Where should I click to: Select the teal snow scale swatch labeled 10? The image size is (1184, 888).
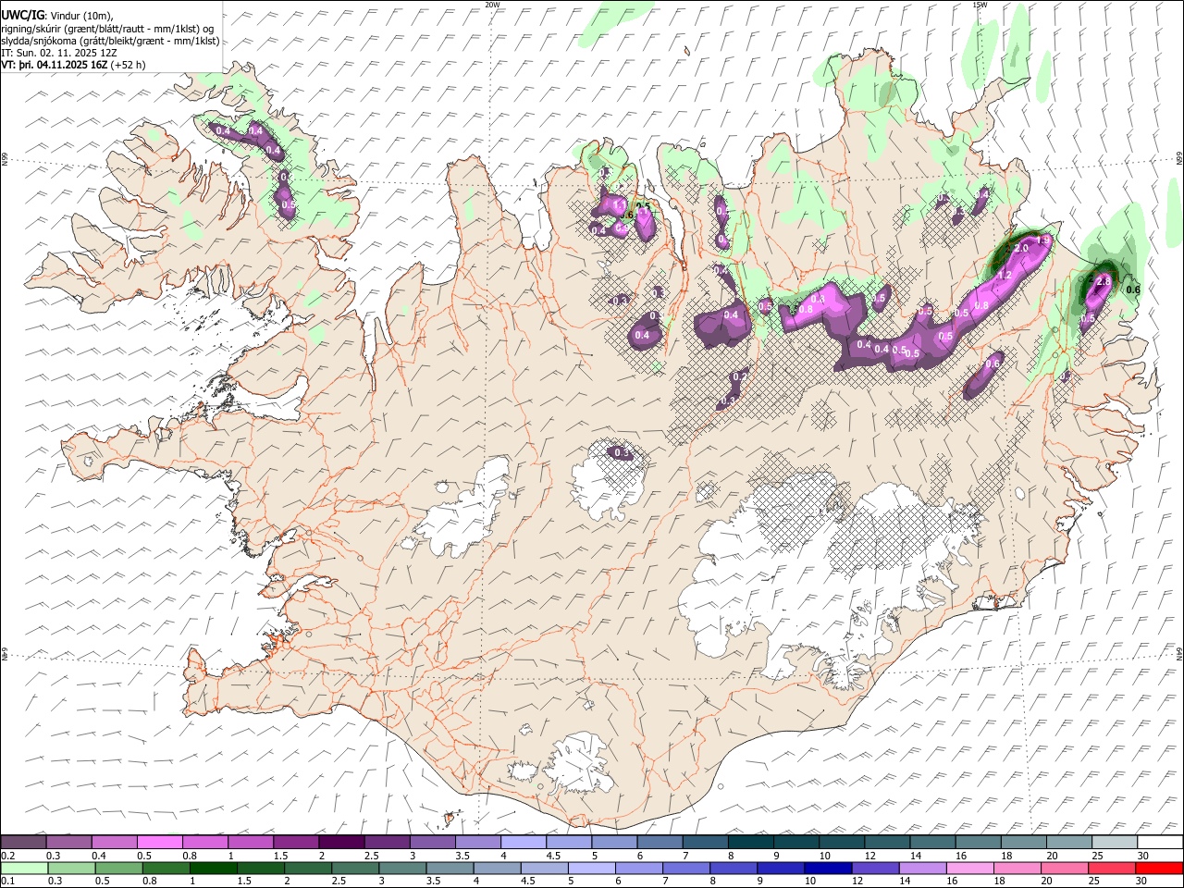click(x=842, y=842)
